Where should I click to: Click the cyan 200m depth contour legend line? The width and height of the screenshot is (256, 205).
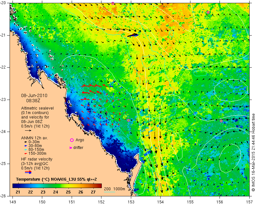click(x=109, y=192)
